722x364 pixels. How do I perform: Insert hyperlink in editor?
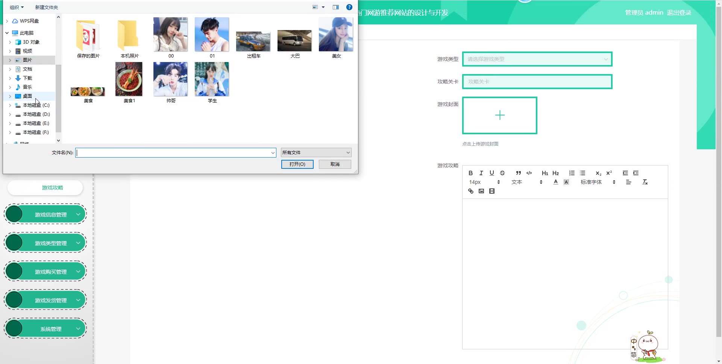pyautogui.click(x=470, y=191)
